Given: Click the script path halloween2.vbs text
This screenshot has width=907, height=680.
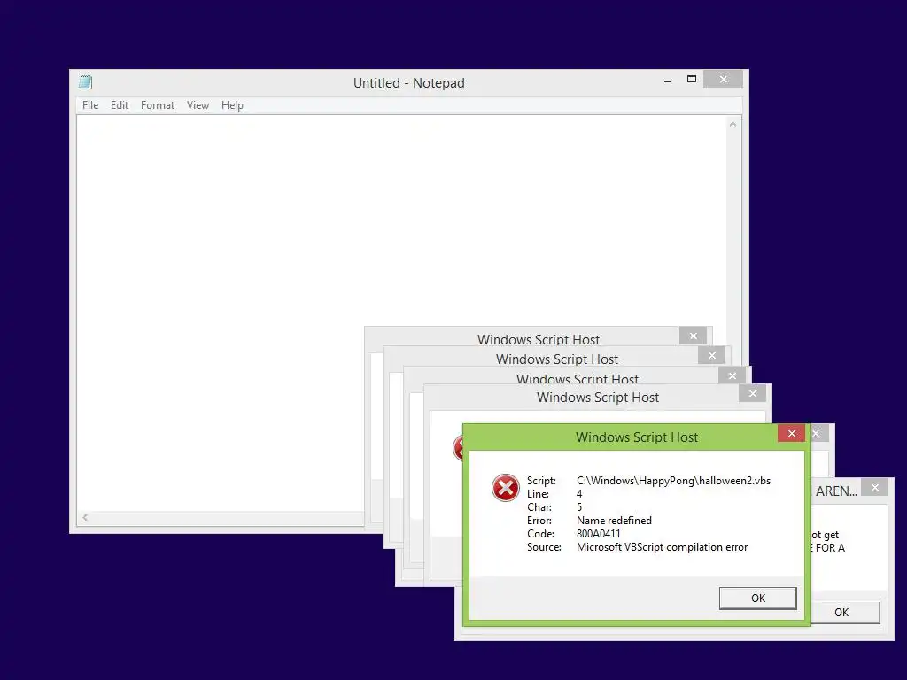Looking at the screenshot, I should coord(673,481).
